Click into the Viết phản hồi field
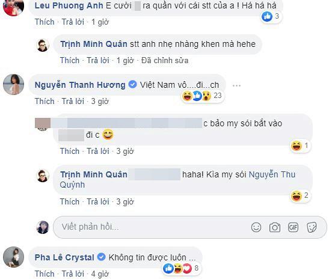The image size is (329, 279). pos(151,227)
